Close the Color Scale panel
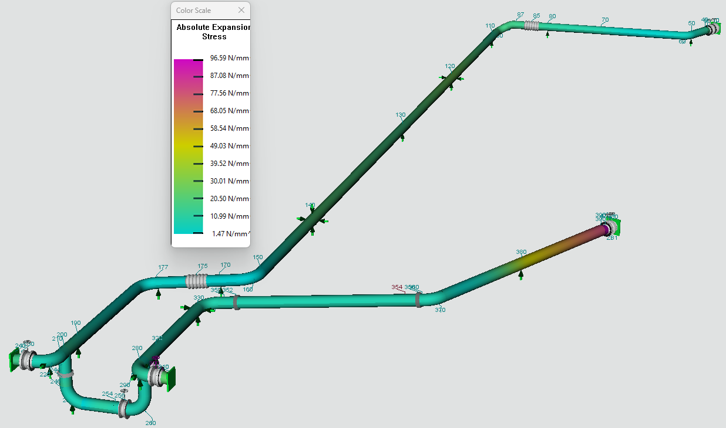Viewport: 726px width, 428px height. tap(241, 11)
